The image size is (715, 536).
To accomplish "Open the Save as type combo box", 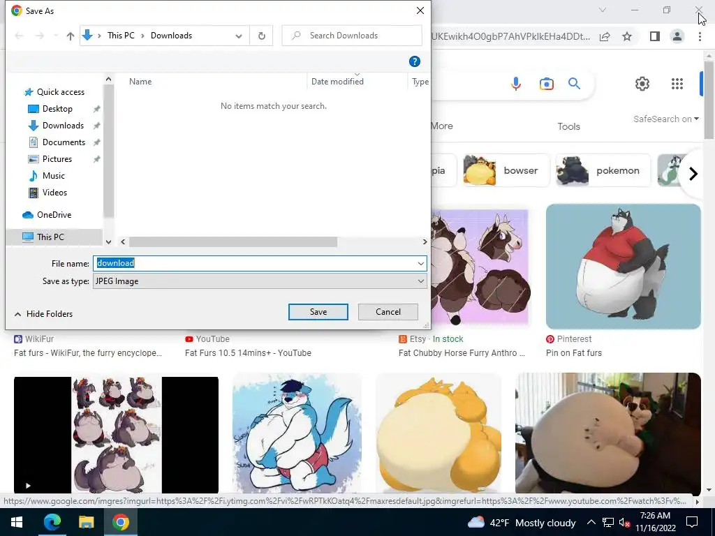I will (x=260, y=281).
